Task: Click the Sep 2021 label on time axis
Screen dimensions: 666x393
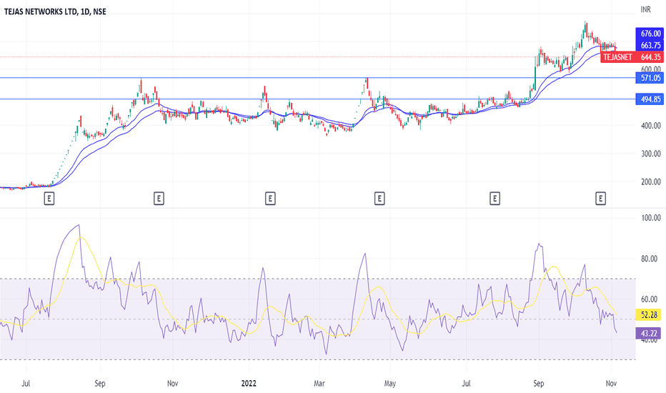Action: pyautogui.click(x=100, y=383)
